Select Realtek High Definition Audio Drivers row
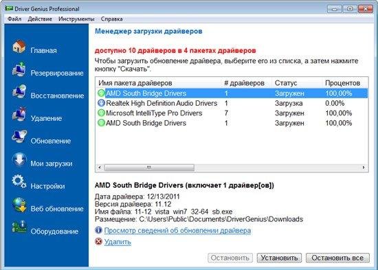The image size is (378, 270). coord(232,103)
